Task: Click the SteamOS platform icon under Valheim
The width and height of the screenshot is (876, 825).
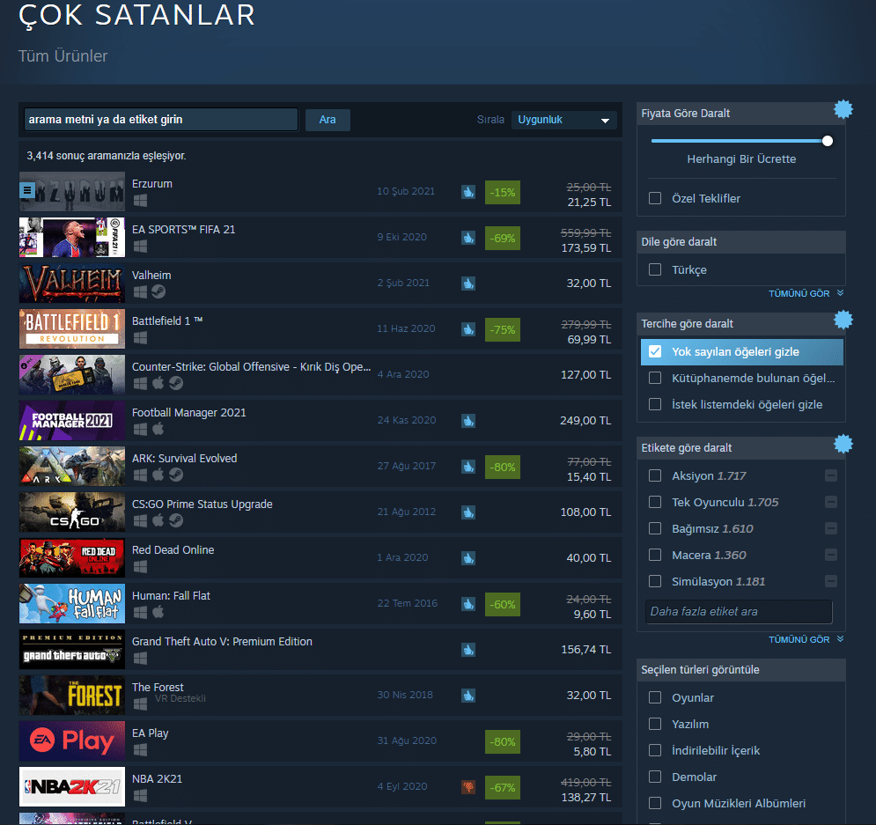Action: tap(158, 291)
